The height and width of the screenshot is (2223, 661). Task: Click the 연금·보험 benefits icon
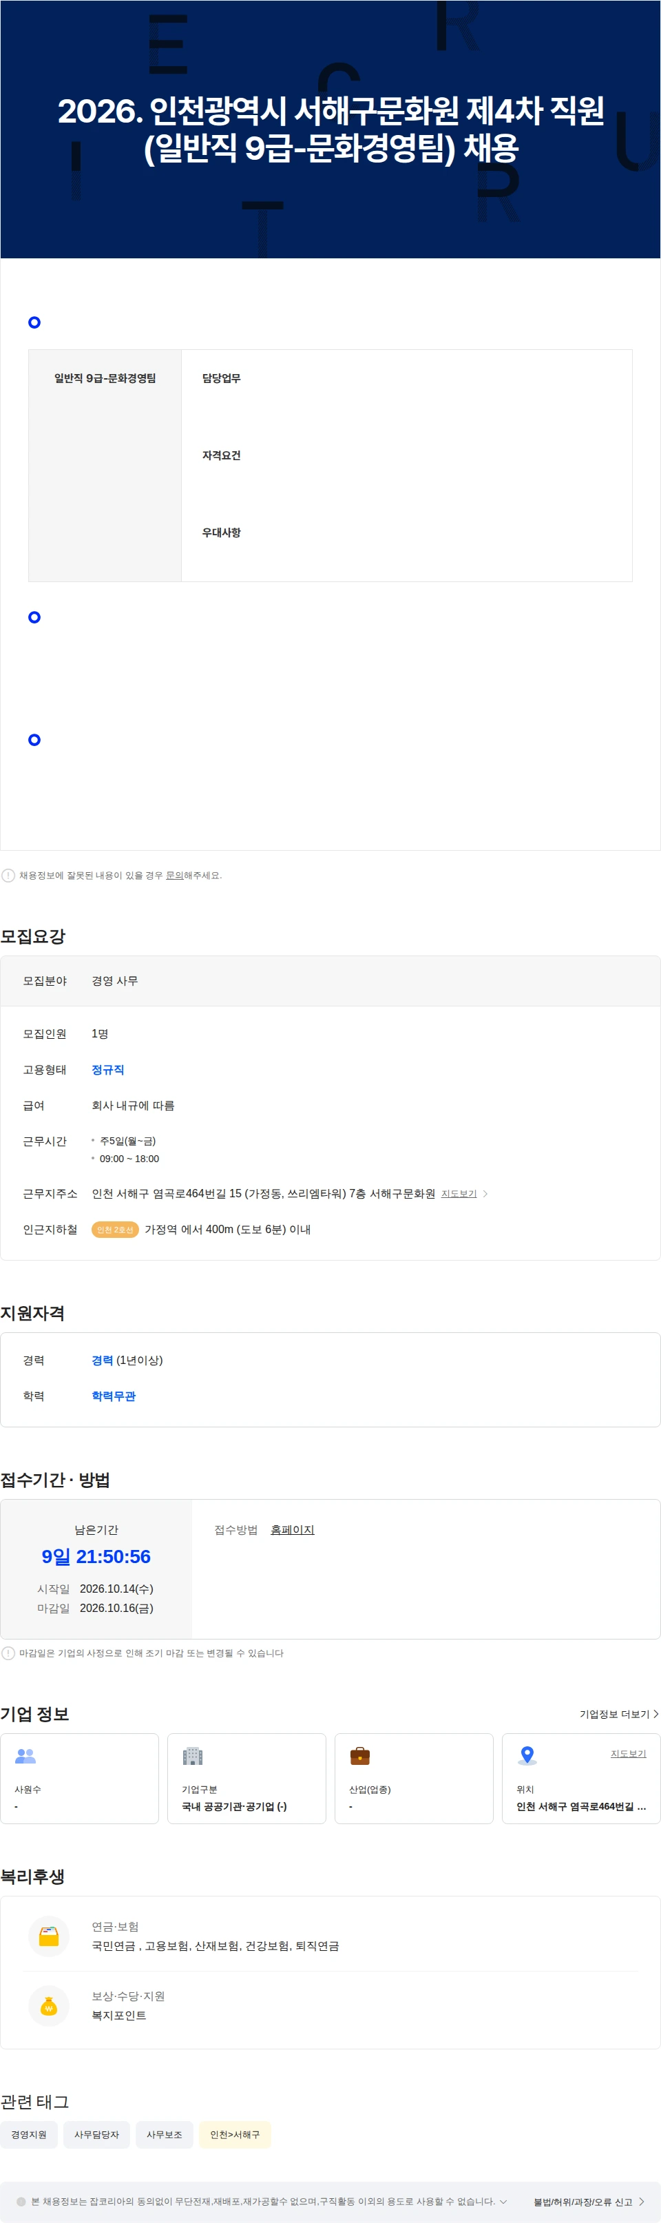click(49, 1936)
